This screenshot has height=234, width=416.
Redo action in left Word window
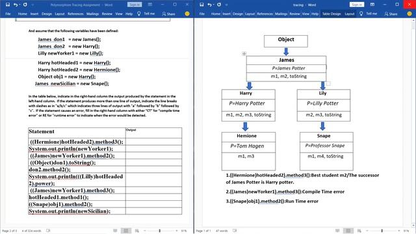coord(25,5)
